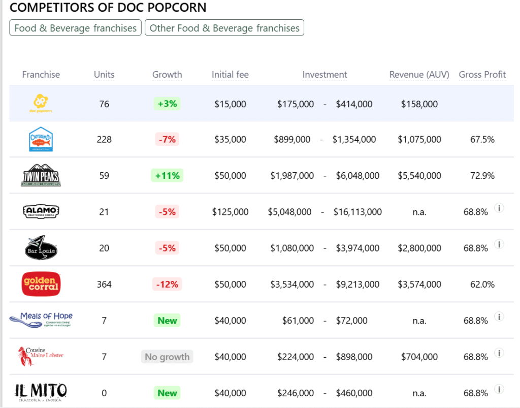Click the $72,000 investment value
The width and height of the screenshot is (520, 408).
[351, 320]
